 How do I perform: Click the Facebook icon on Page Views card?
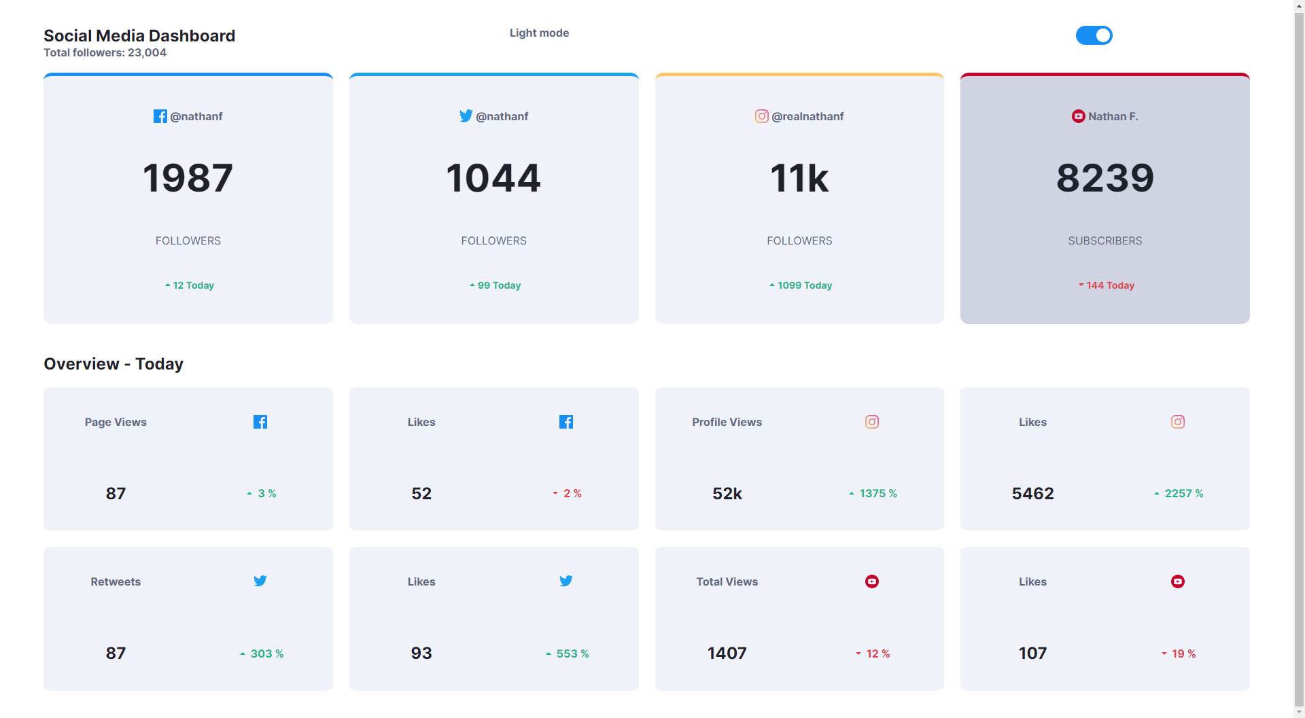[260, 422]
